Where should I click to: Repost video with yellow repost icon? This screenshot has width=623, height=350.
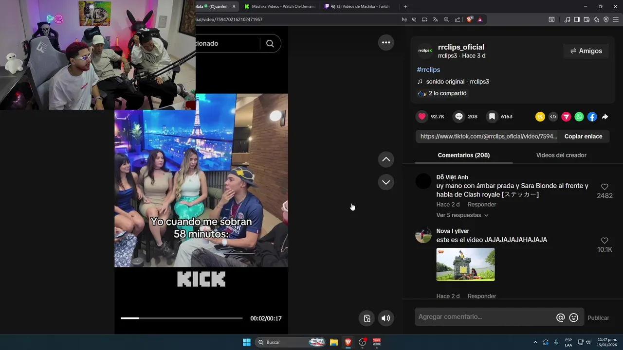click(540, 117)
